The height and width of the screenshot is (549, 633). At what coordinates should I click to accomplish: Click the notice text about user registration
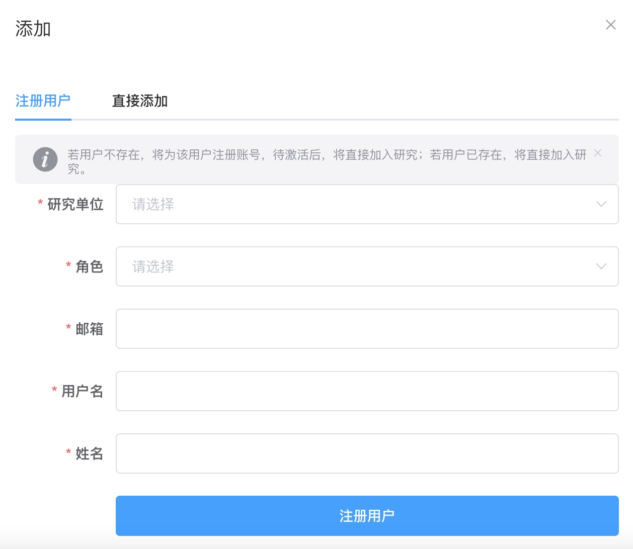(x=327, y=153)
